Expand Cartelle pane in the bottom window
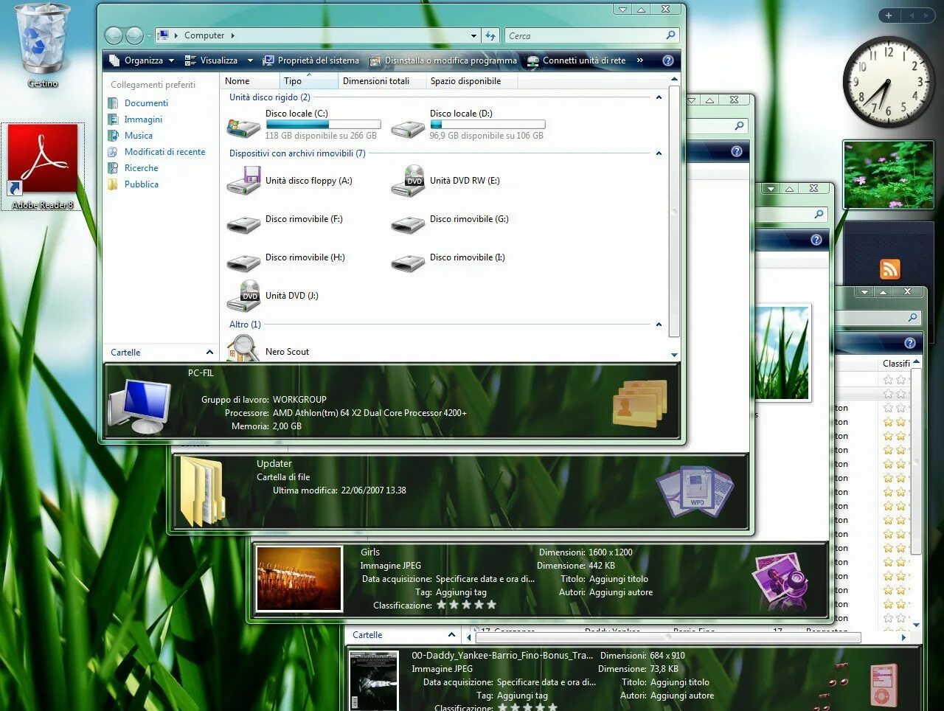Viewport: 944px width, 711px height. point(451,635)
